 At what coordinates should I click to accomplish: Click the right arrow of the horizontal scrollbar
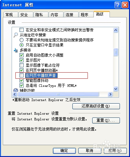tap(110, 94)
